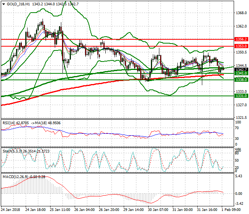Click the 1362.0 price axis value
The height and width of the screenshot is (214, 249).
pyautogui.click(x=241, y=26)
